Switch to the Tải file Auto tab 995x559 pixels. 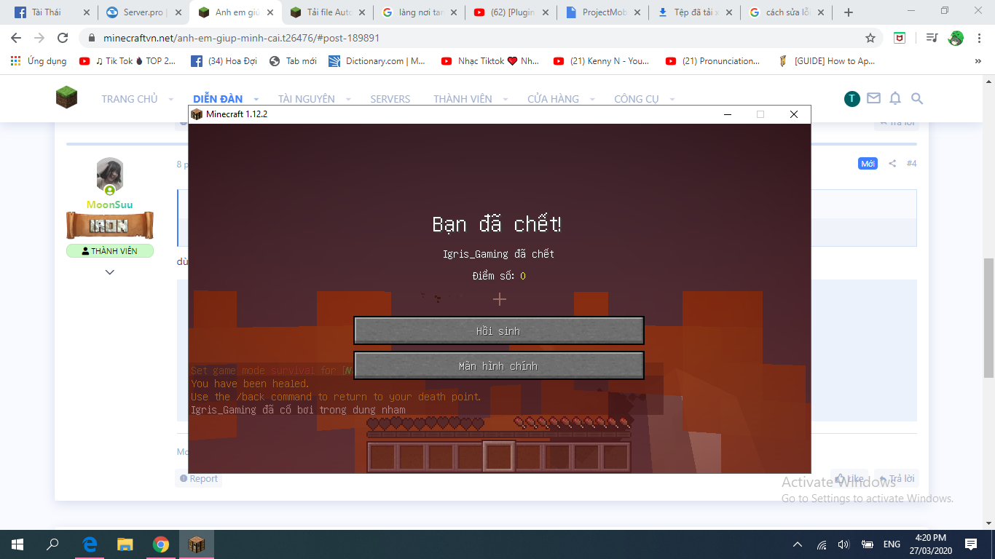coord(329,12)
